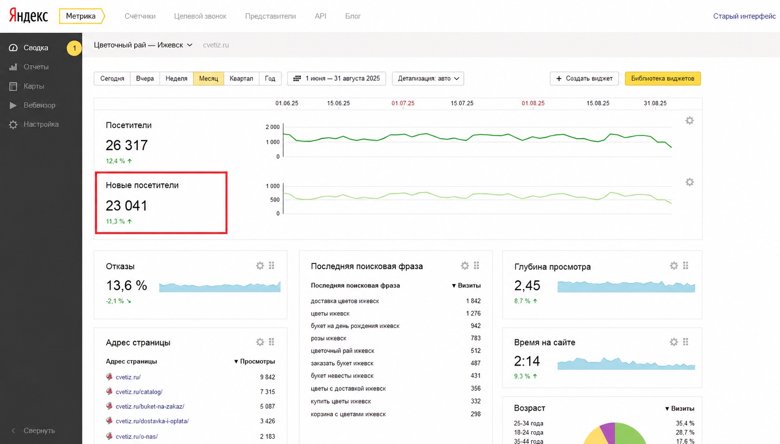Open the Карты icon in sidebar
Viewport: 780px width, 444px height.
pyautogui.click(x=13, y=86)
